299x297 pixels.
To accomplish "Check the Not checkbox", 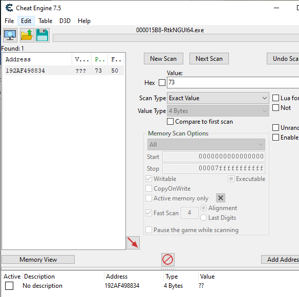I will 275,107.
